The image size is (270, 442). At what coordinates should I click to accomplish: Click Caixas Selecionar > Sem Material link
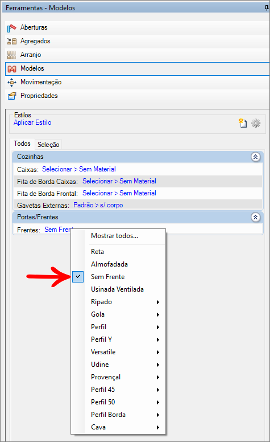tap(79, 169)
